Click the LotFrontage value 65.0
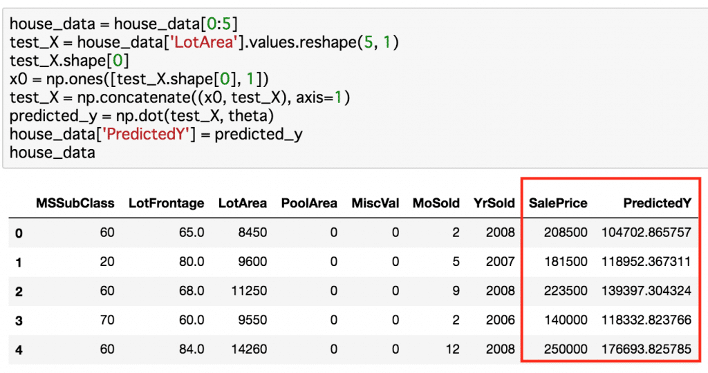708x373 pixels. click(192, 232)
